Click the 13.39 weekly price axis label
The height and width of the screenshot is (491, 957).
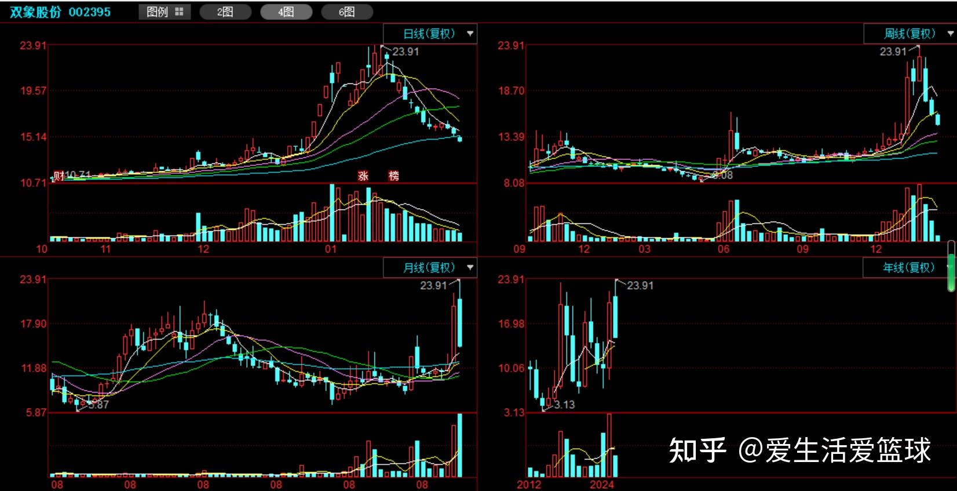click(512, 137)
